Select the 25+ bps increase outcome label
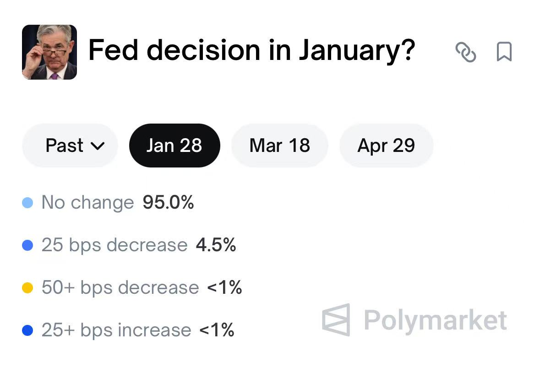Image resolution: width=540 pixels, height=367 pixels. (x=116, y=330)
